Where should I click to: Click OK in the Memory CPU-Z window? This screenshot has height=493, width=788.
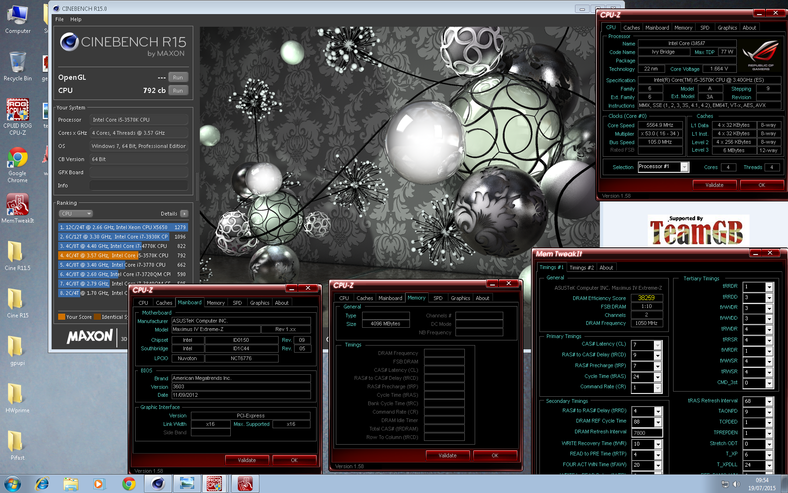(x=495, y=455)
